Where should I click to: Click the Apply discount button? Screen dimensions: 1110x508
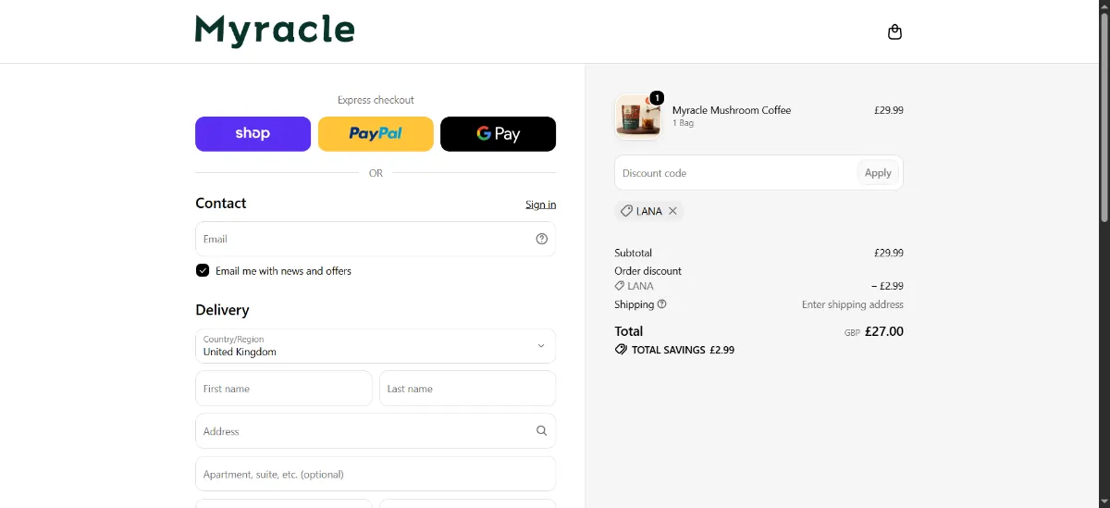878,173
